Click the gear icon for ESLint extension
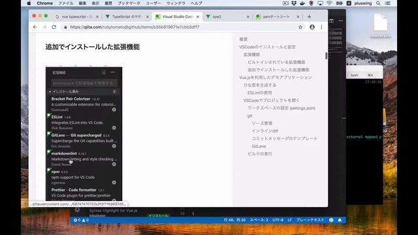 pos(114,128)
